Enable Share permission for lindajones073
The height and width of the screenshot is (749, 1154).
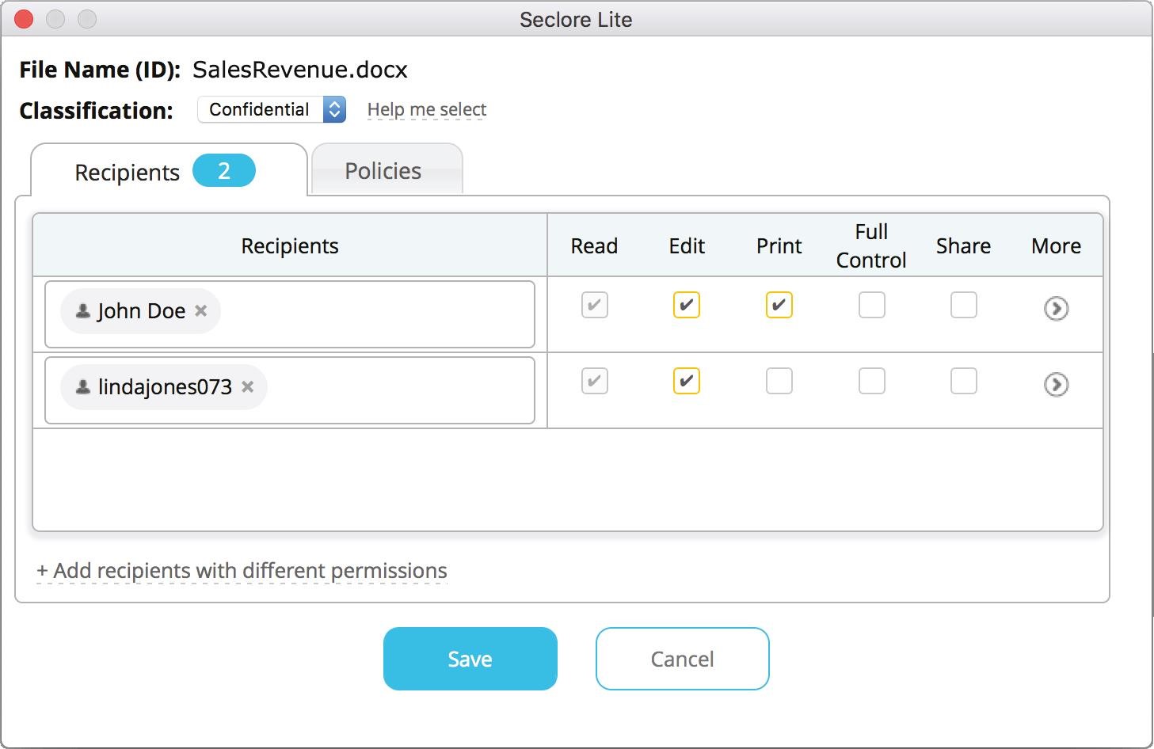click(x=963, y=382)
